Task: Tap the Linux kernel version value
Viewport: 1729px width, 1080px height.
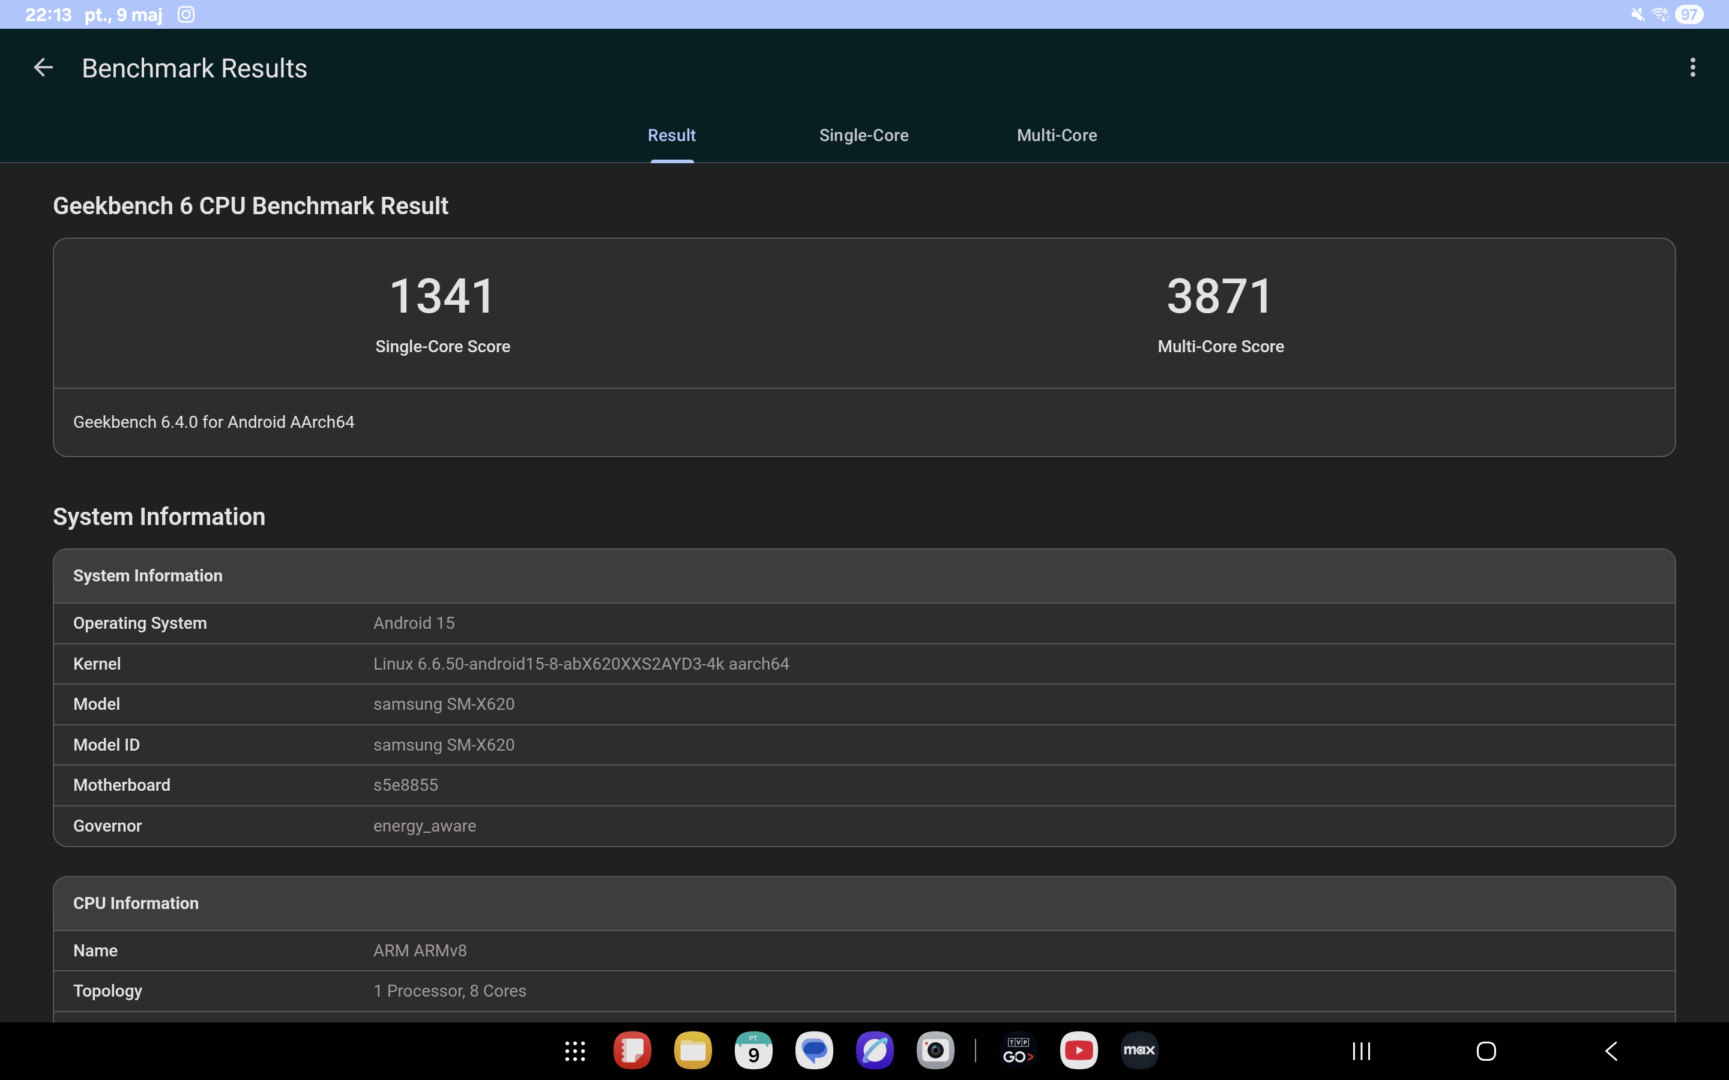Action: [581, 664]
